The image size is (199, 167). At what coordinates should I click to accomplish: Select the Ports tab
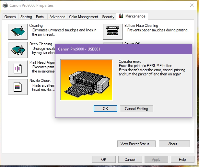40,17
